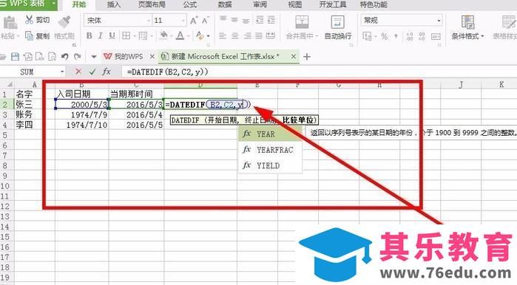Image resolution: width=517 pixels, height=285 pixels.
Task: Toggle underline formatting
Action: [112, 35]
